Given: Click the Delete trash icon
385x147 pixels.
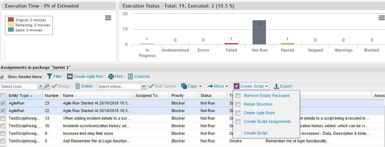Looking at the screenshot, I should tap(77, 86).
